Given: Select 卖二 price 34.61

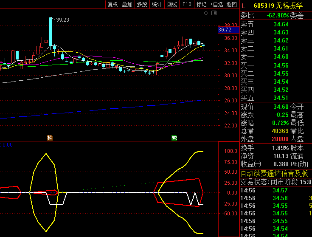Looking at the screenshot, I should 281,48.
